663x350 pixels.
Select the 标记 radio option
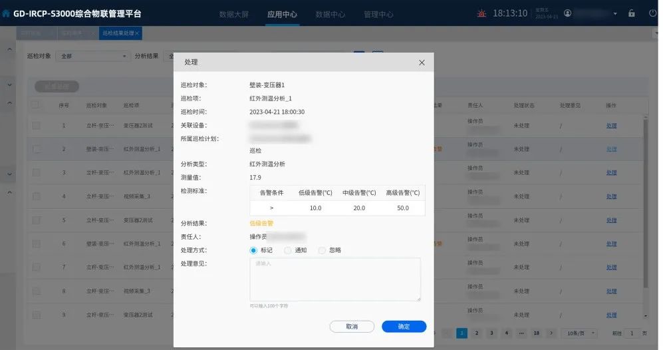coord(253,250)
